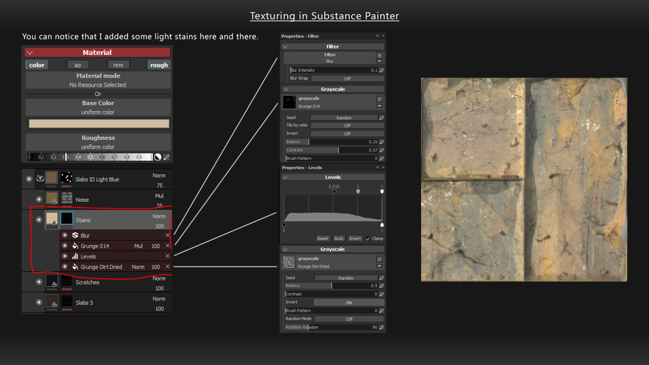Click the Grunge Dirt Dried preview thumbnail

(x=288, y=262)
